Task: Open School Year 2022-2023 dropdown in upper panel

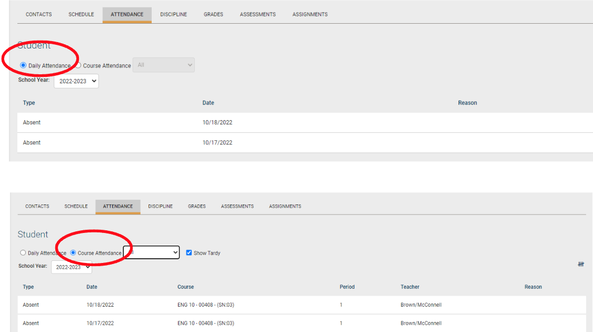Action: click(76, 81)
